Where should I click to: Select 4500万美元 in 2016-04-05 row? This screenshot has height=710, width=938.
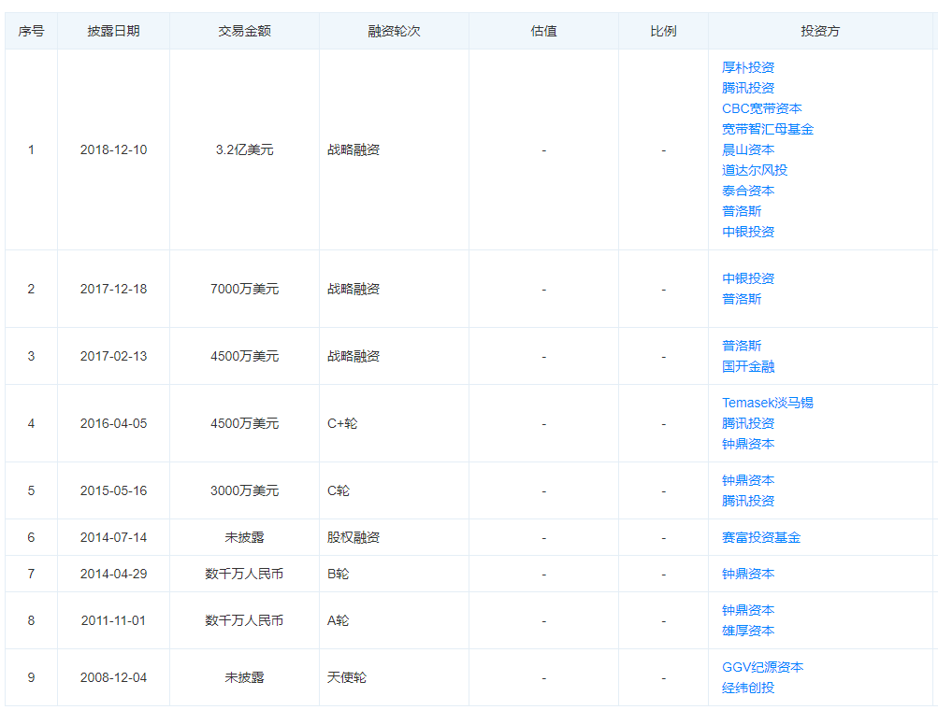[x=245, y=424]
